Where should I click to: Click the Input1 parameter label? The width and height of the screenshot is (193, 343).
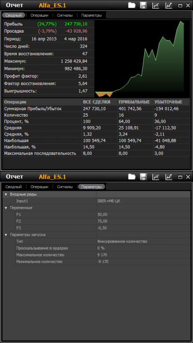(22, 201)
